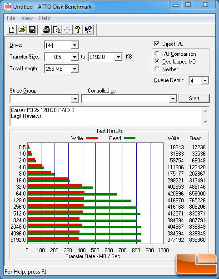Open the View menu

(x=27, y=18)
